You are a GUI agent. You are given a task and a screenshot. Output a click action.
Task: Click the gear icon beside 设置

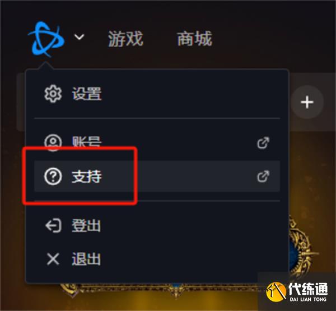click(x=53, y=94)
